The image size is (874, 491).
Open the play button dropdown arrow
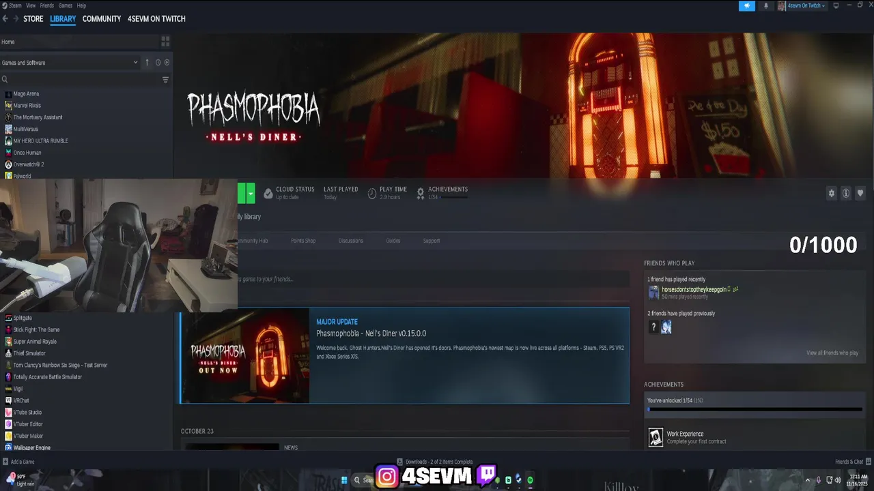pos(251,193)
